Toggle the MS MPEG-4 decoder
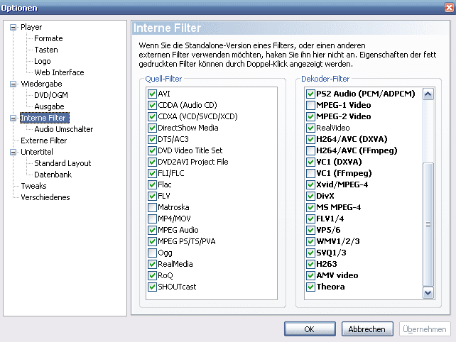The image size is (456, 342). pyautogui.click(x=310, y=207)
